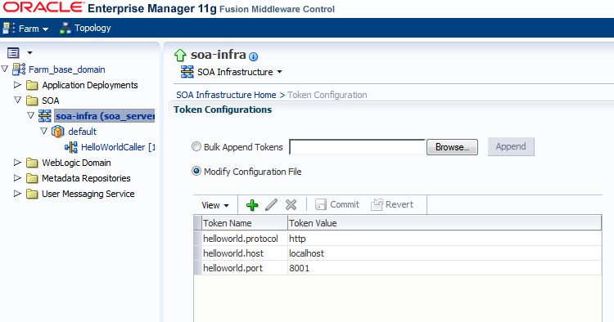The image size is (614, 322).
Task: Click the green plus add token icon
Action: coord(252,205)
